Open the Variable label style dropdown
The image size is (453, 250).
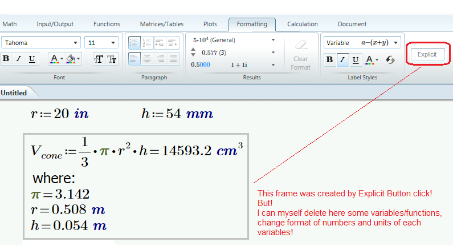point(362,43)
